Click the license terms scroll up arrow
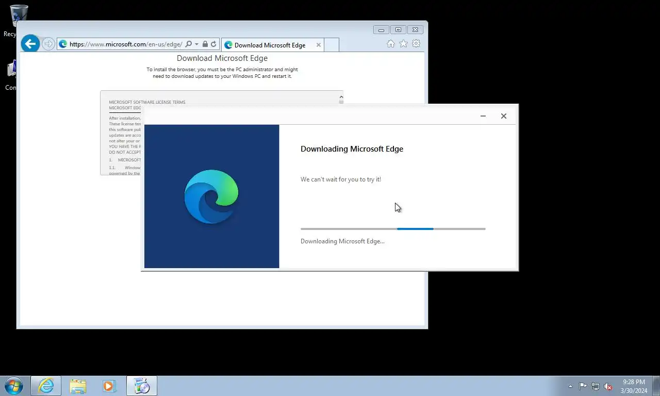 [x=341, y=97]
